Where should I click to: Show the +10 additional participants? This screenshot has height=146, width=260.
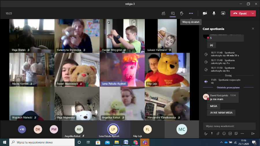click(x=22, y=129)
